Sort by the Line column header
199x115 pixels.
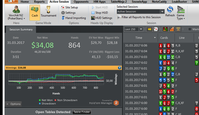pos(182,38)
